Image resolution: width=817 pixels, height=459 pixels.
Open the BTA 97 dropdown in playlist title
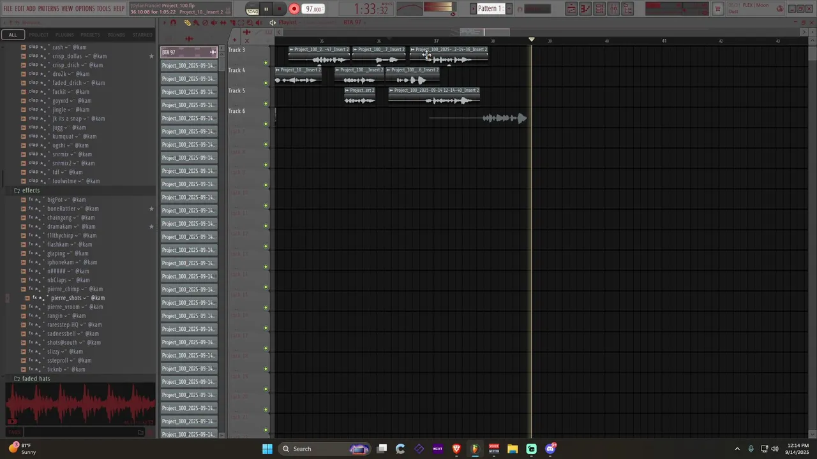click(x=352, y=22)
